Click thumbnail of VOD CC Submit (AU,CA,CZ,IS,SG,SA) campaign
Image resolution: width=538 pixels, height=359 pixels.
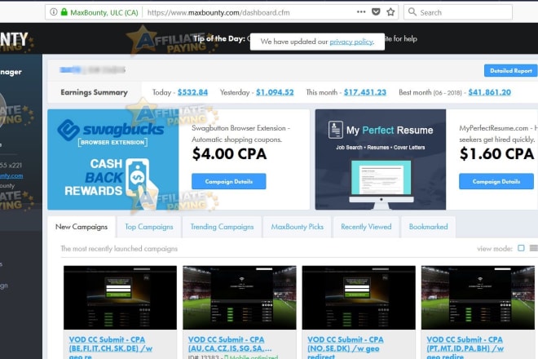240,298
